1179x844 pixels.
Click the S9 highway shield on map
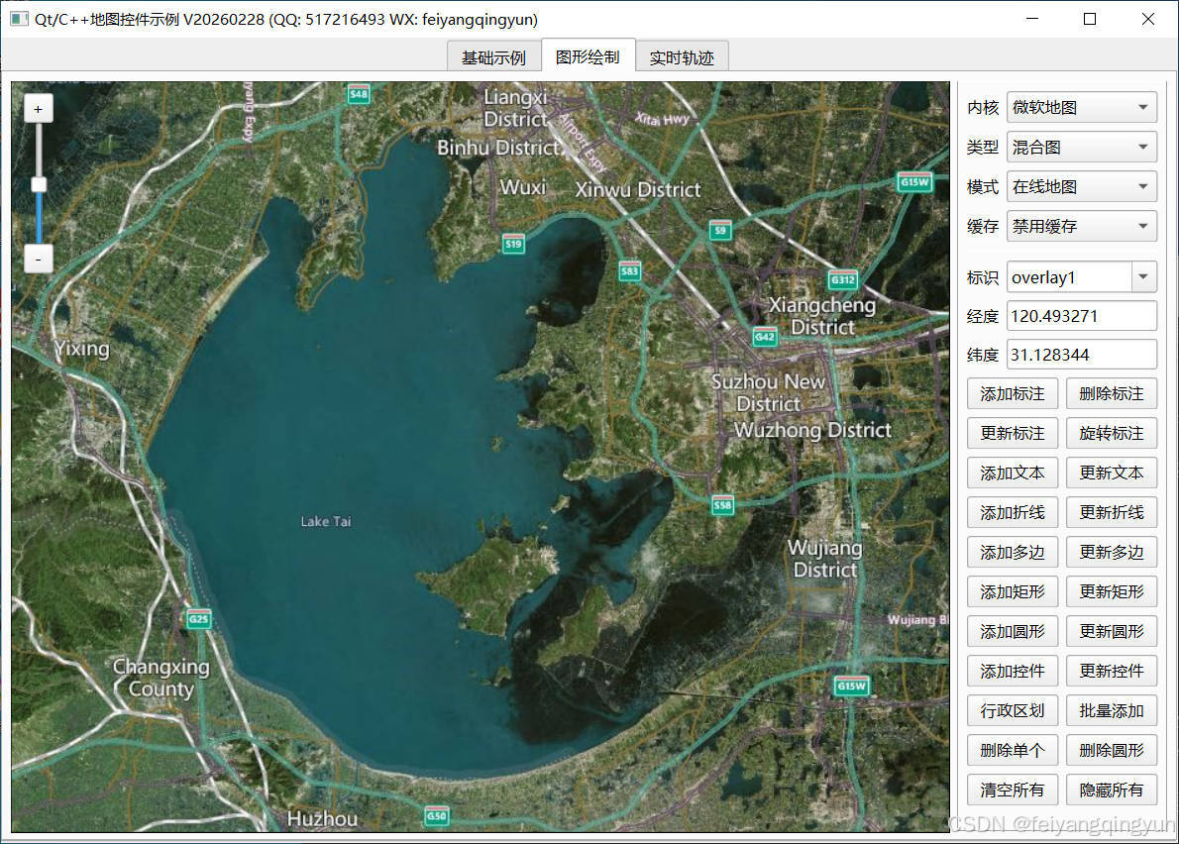tap(720, 230)
